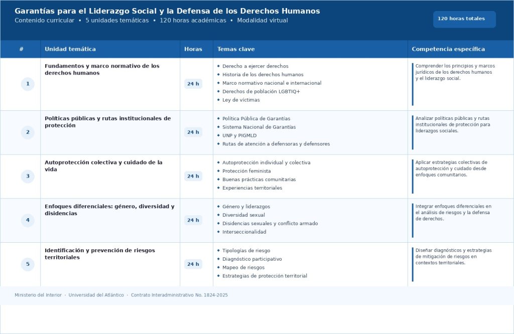Click the 24 h badge for Identificación de riesgos unit

tap(193, 264)
